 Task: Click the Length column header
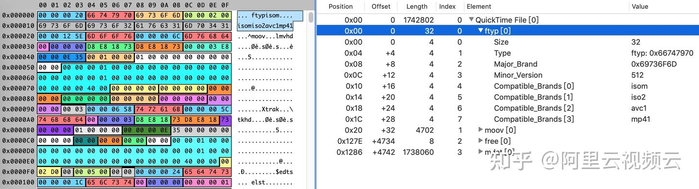coord(416,6)
